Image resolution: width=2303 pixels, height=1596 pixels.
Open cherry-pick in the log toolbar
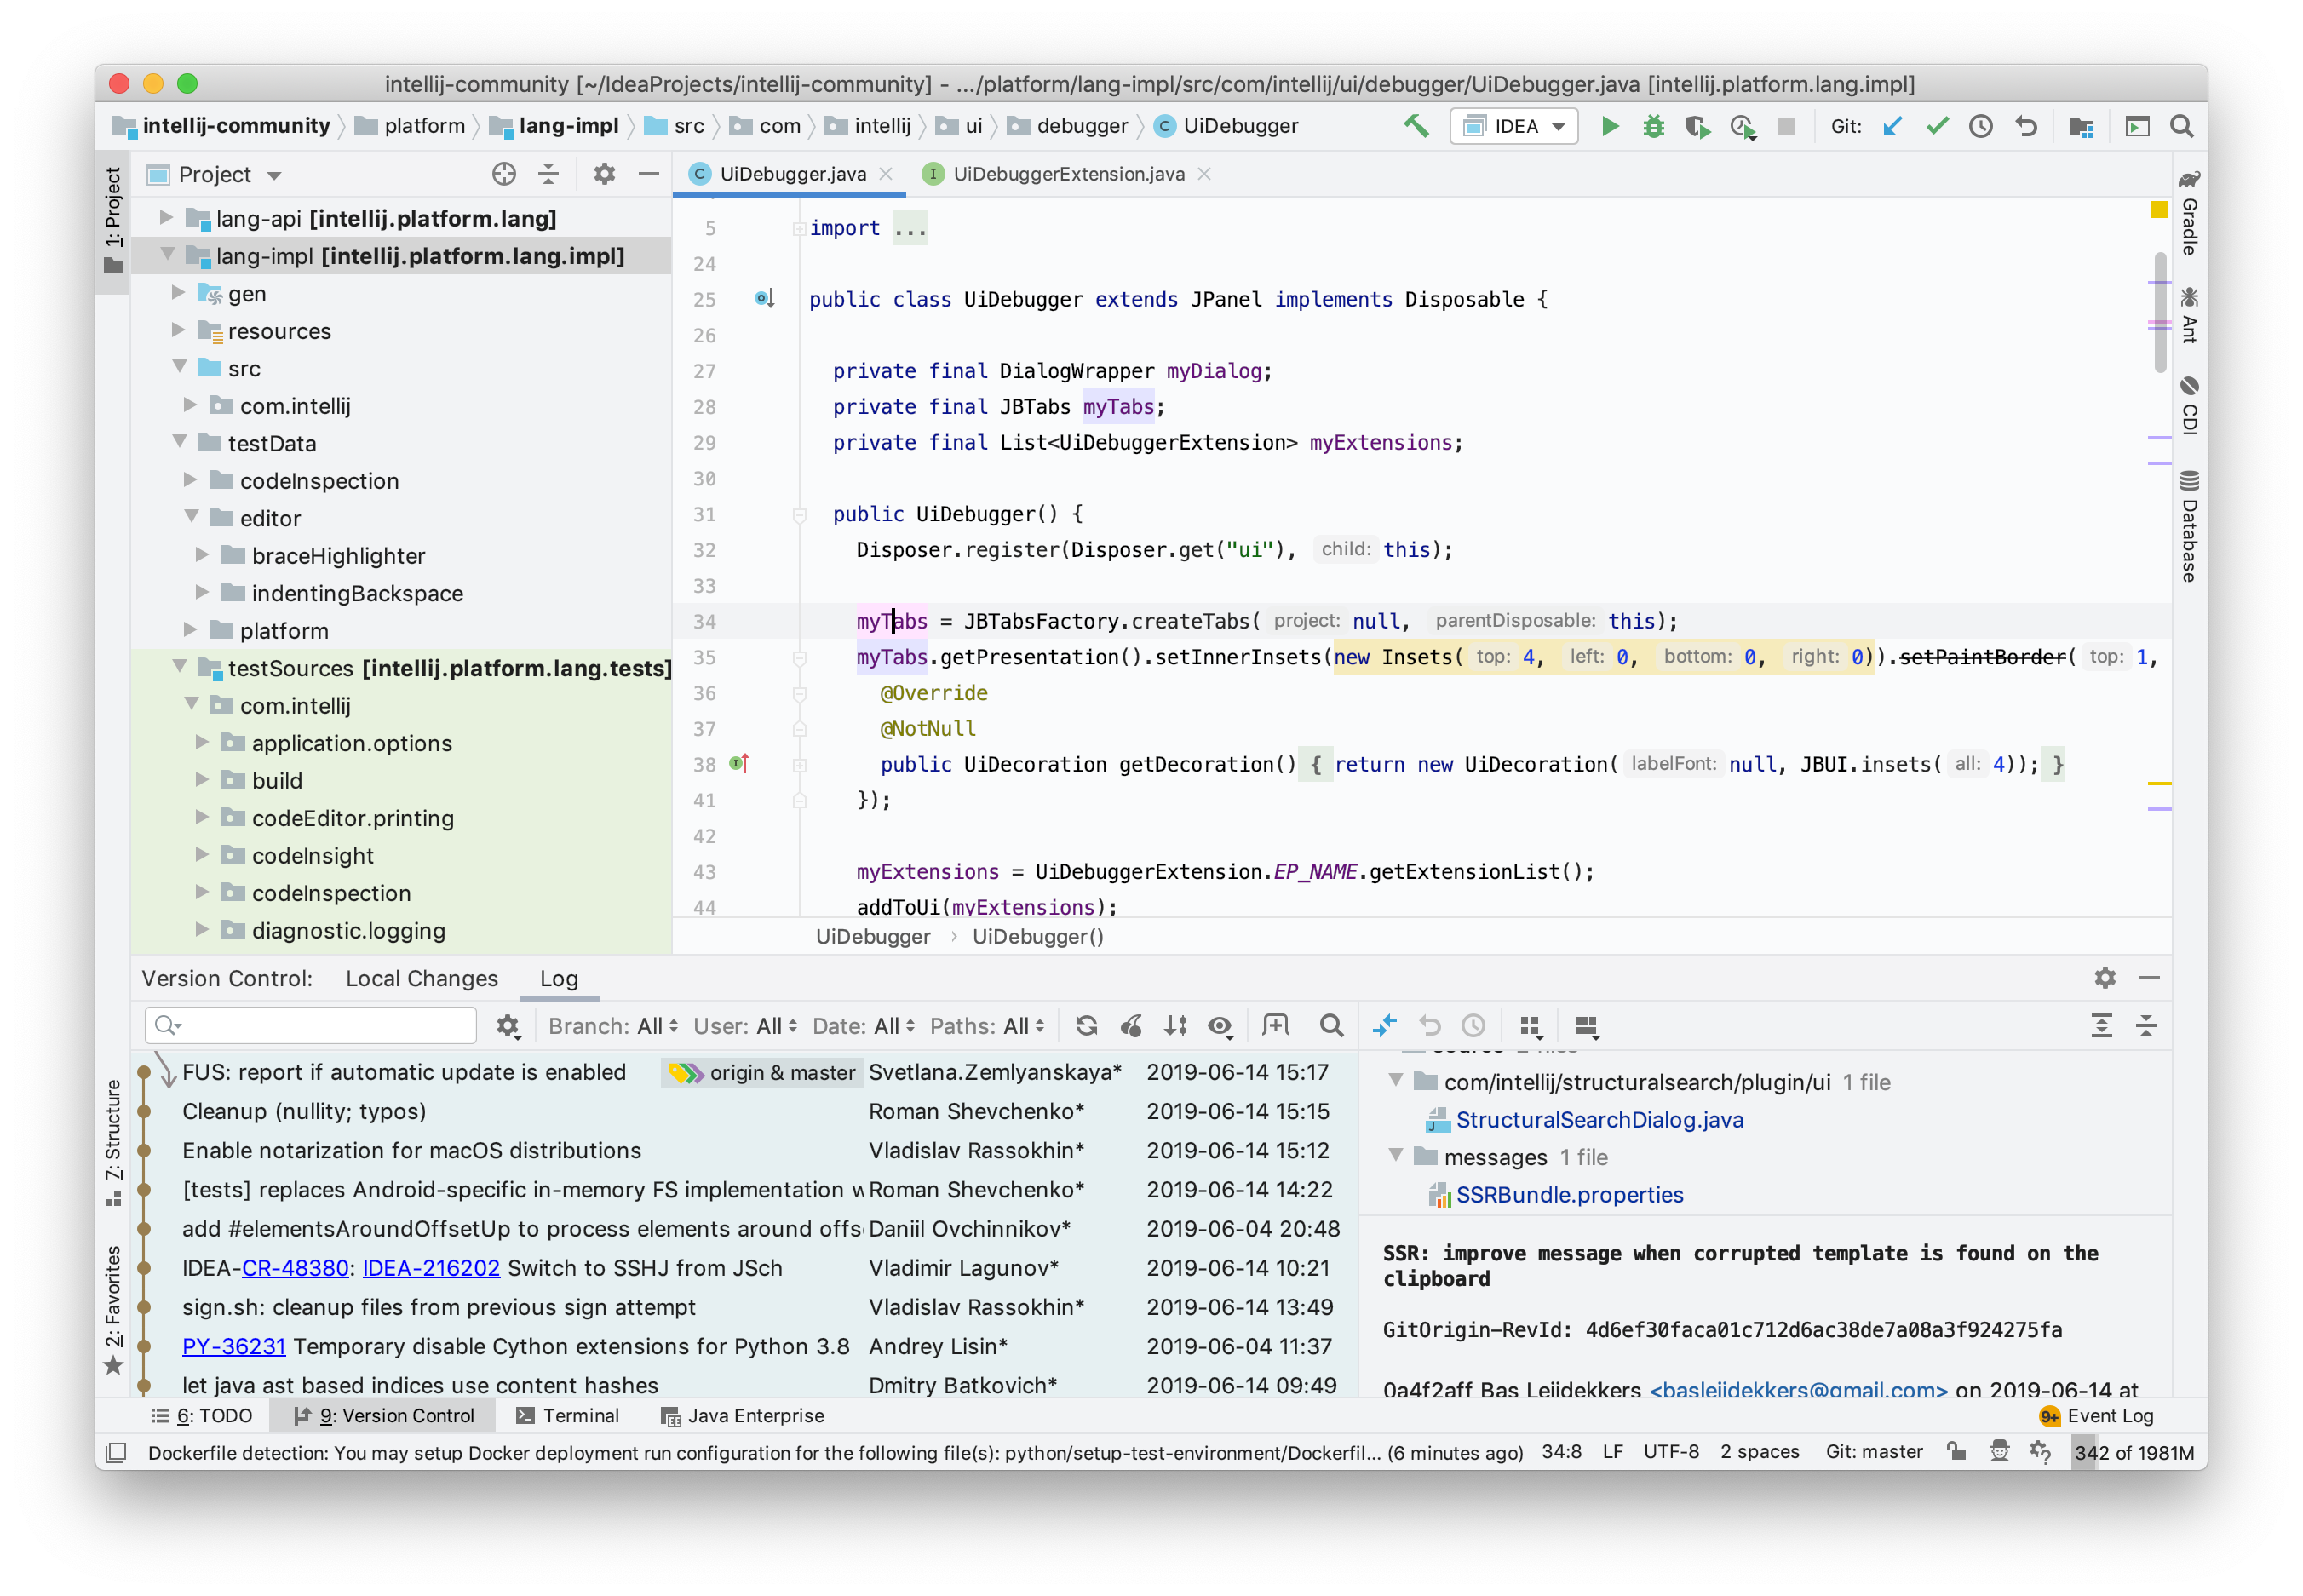pyautogui.click(x=1131, y=1025)
